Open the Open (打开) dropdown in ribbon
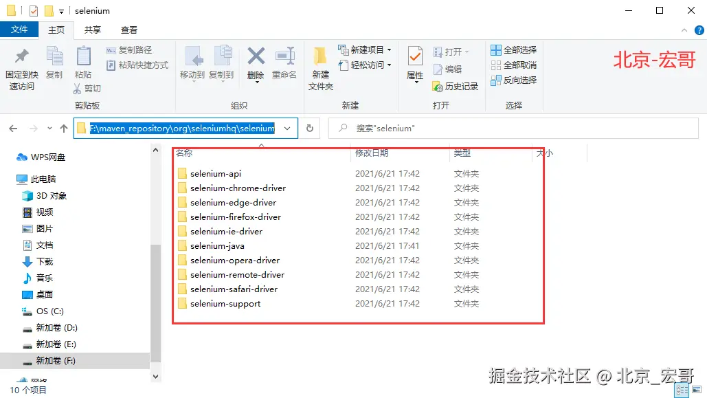The height and width of the screenshot is (398, 707). click(x=451, y=52)
